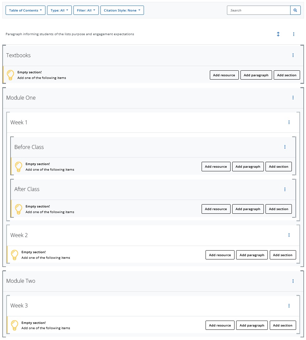Add paragraph to the Week 3 section
306x340 pixels.
[252, 325]
